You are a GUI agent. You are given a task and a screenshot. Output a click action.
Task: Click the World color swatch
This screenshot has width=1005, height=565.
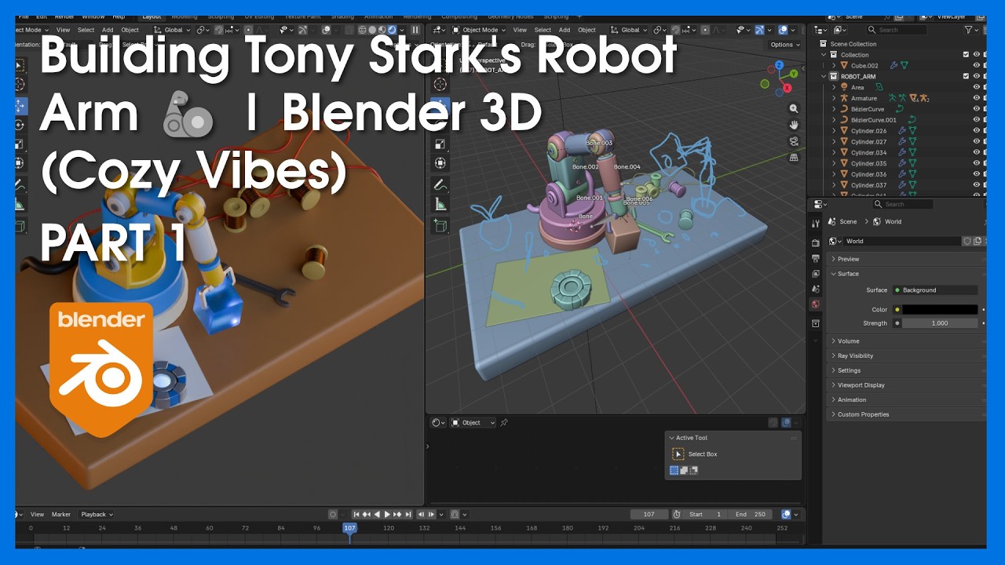(939, 310)
